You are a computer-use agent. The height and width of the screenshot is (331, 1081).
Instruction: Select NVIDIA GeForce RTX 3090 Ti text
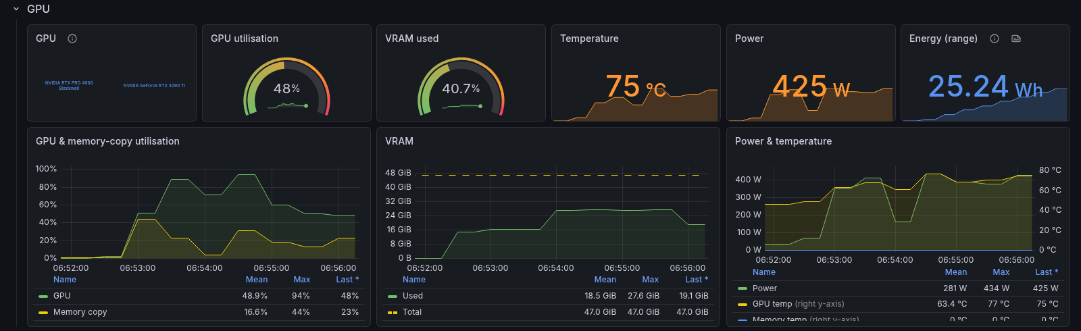click(x=154, y=86)
